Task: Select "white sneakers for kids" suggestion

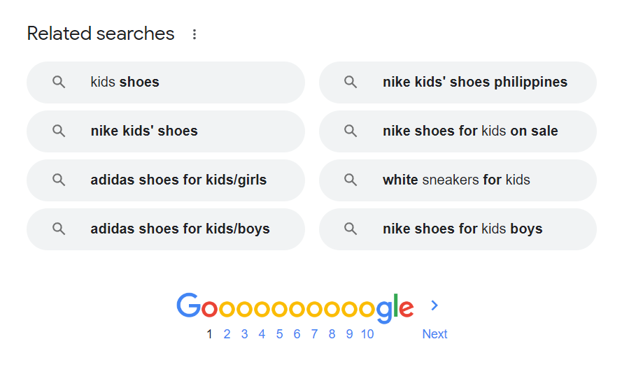Action: tap(456, 180)
